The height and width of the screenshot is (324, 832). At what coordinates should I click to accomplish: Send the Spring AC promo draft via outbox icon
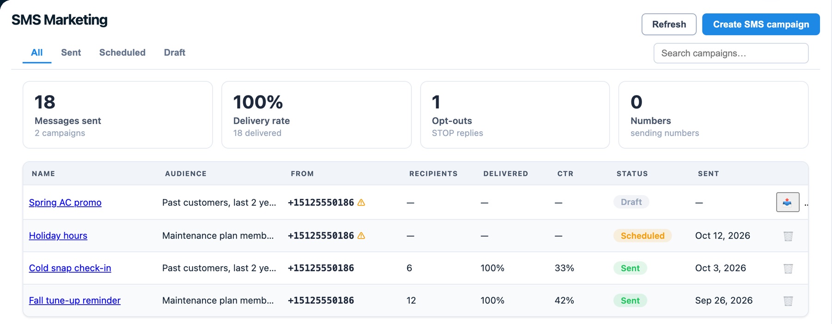tap(788, 202)
